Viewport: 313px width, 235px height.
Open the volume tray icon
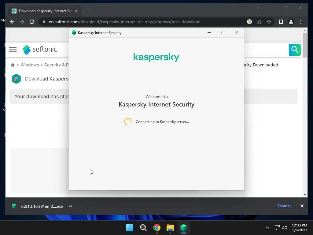tap(285, 228)
